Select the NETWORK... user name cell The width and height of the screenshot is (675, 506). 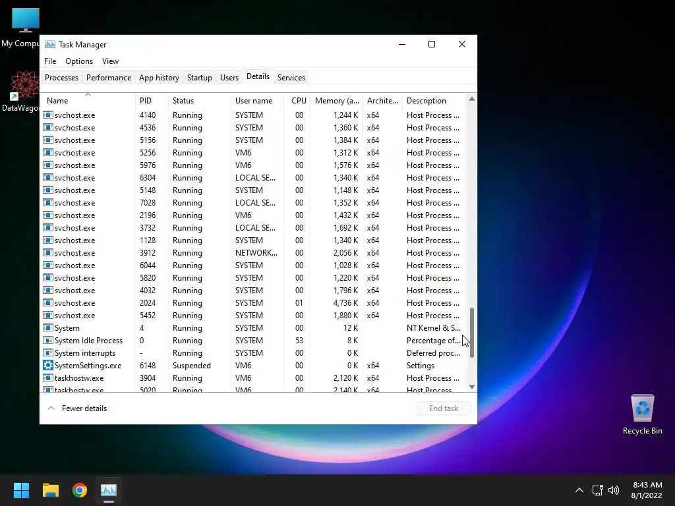[256, 252]
